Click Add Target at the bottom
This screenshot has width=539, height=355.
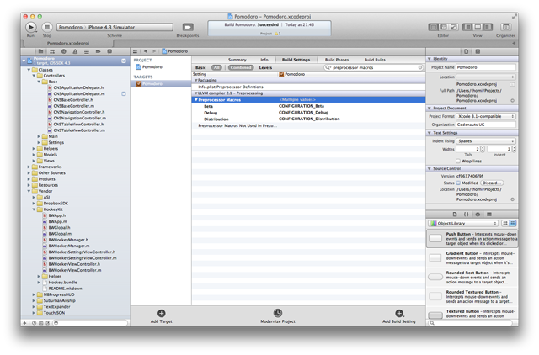coord(161,316)
